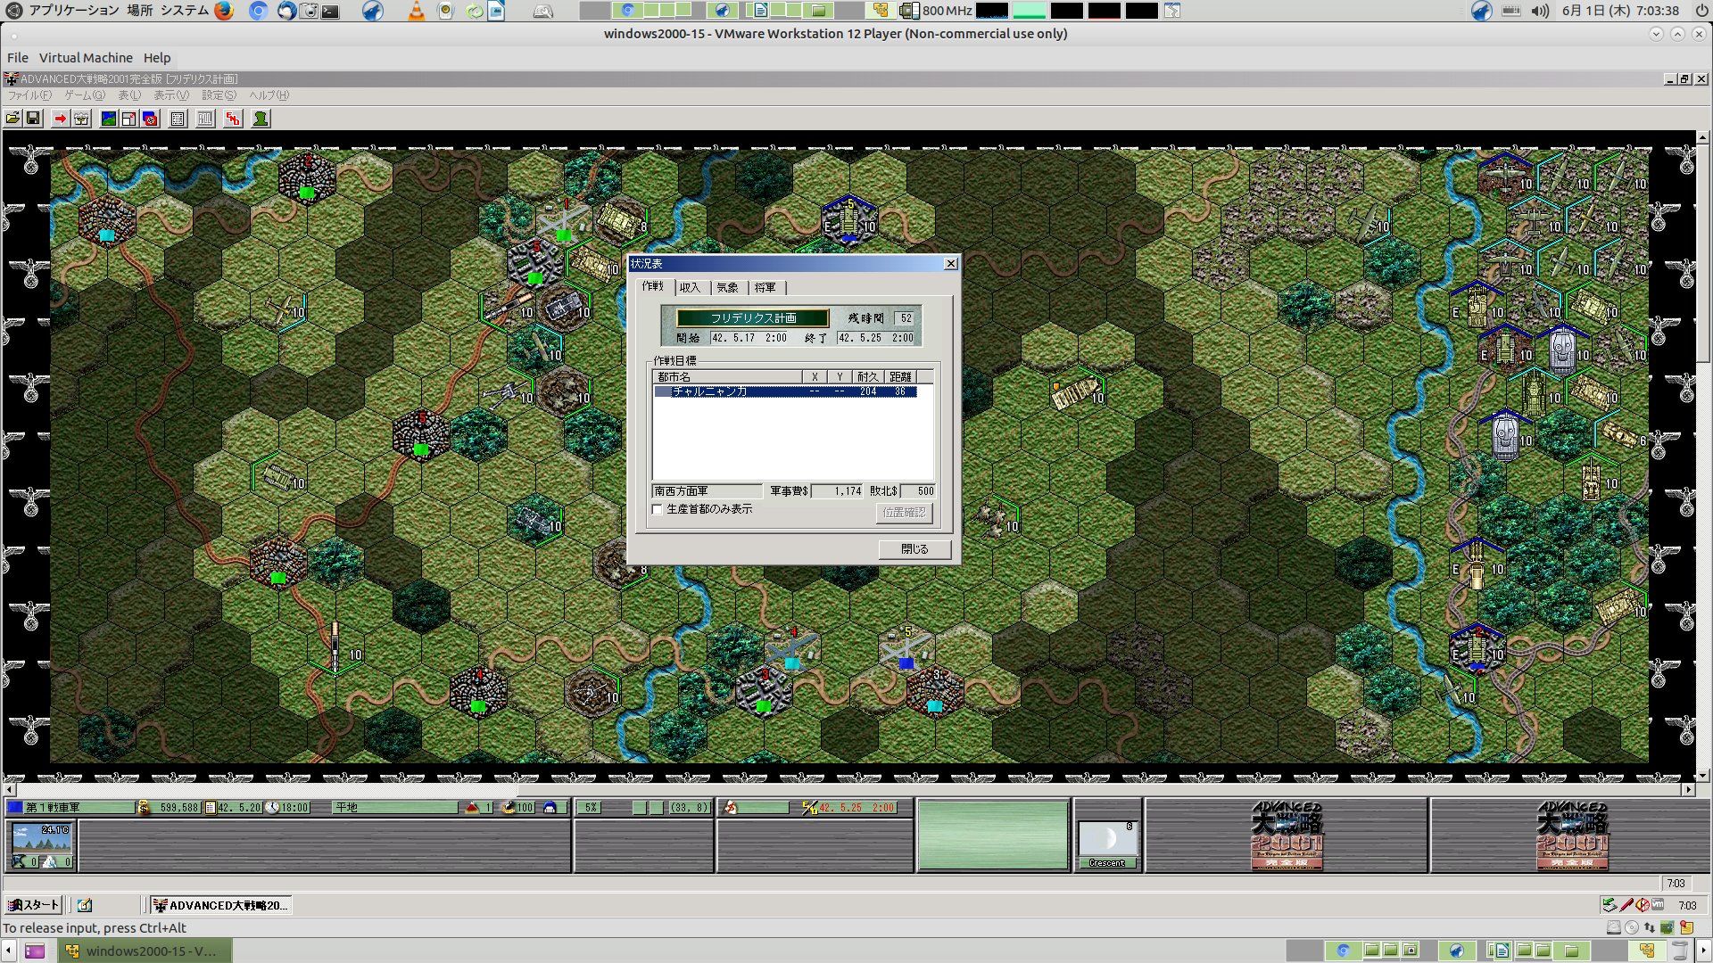
Task: Switch to the 気象 tab
Action: [x=728, y=288]
